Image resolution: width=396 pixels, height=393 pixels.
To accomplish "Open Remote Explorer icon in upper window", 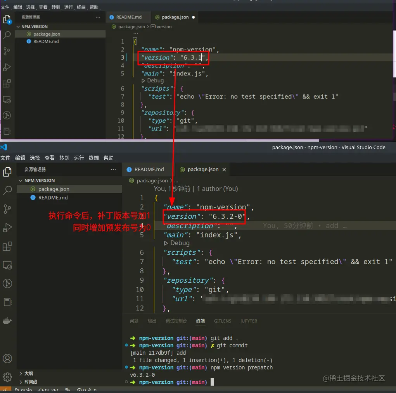I will [7, 100].
